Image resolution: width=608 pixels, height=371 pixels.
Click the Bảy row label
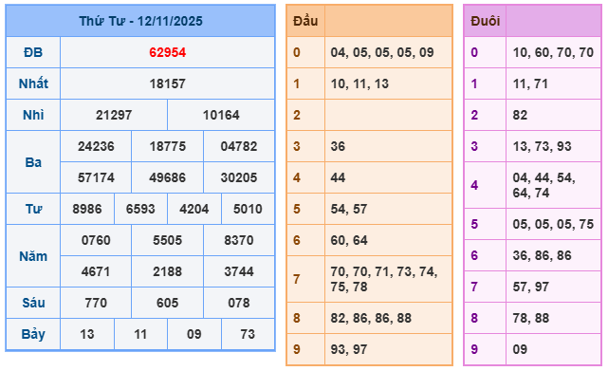pos(33,334)
